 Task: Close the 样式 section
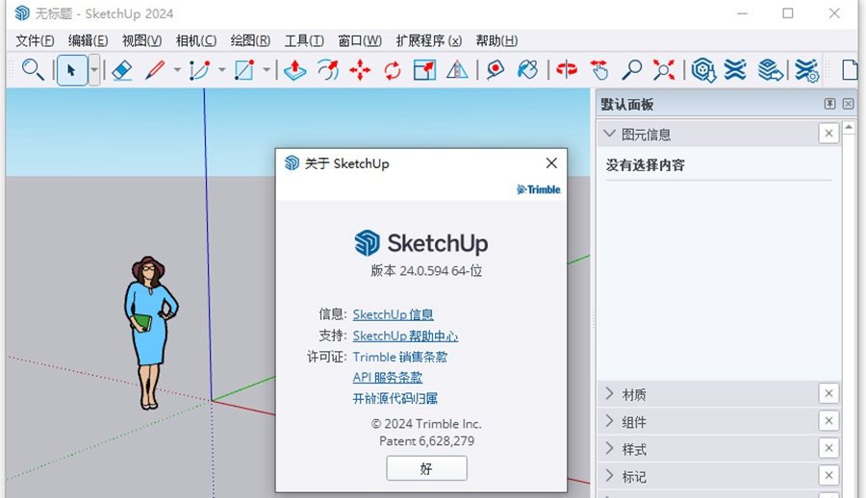tap(828, 448)
